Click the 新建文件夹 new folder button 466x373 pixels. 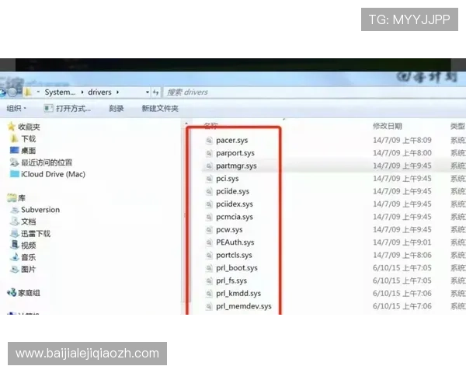pyautogui.click(x=160, y=108)
